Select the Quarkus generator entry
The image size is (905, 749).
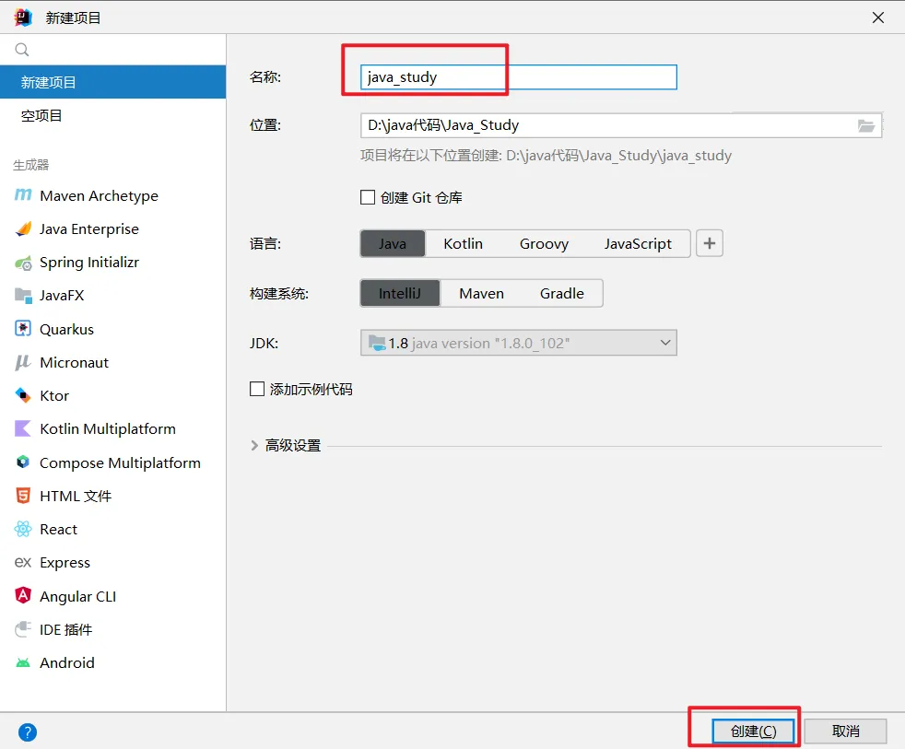(x=113, y=329)
